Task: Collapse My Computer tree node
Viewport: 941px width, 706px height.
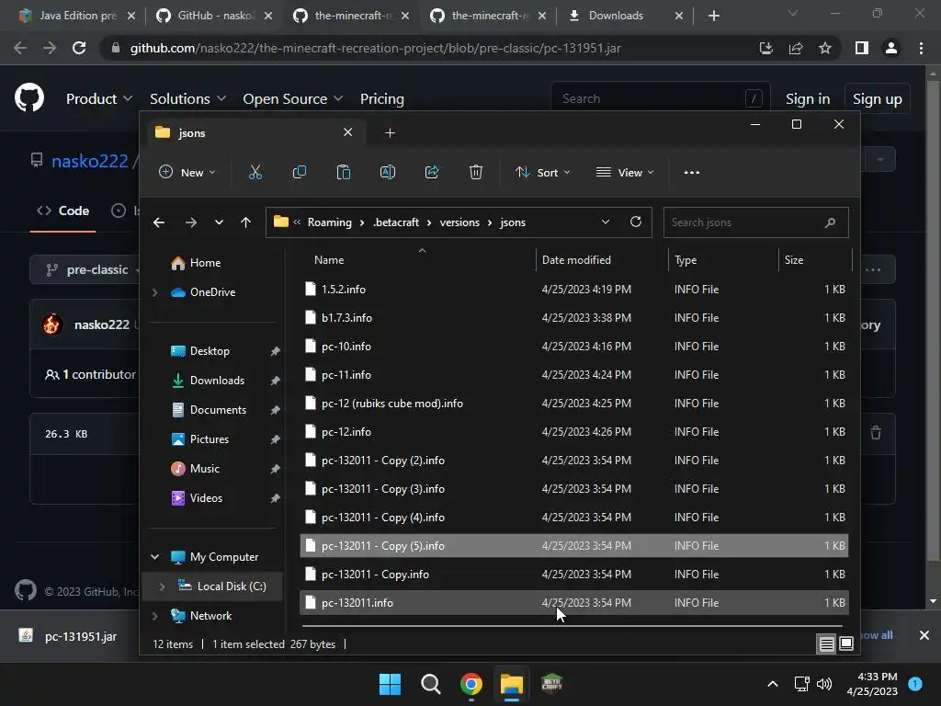Action: (x=154, y=557)
